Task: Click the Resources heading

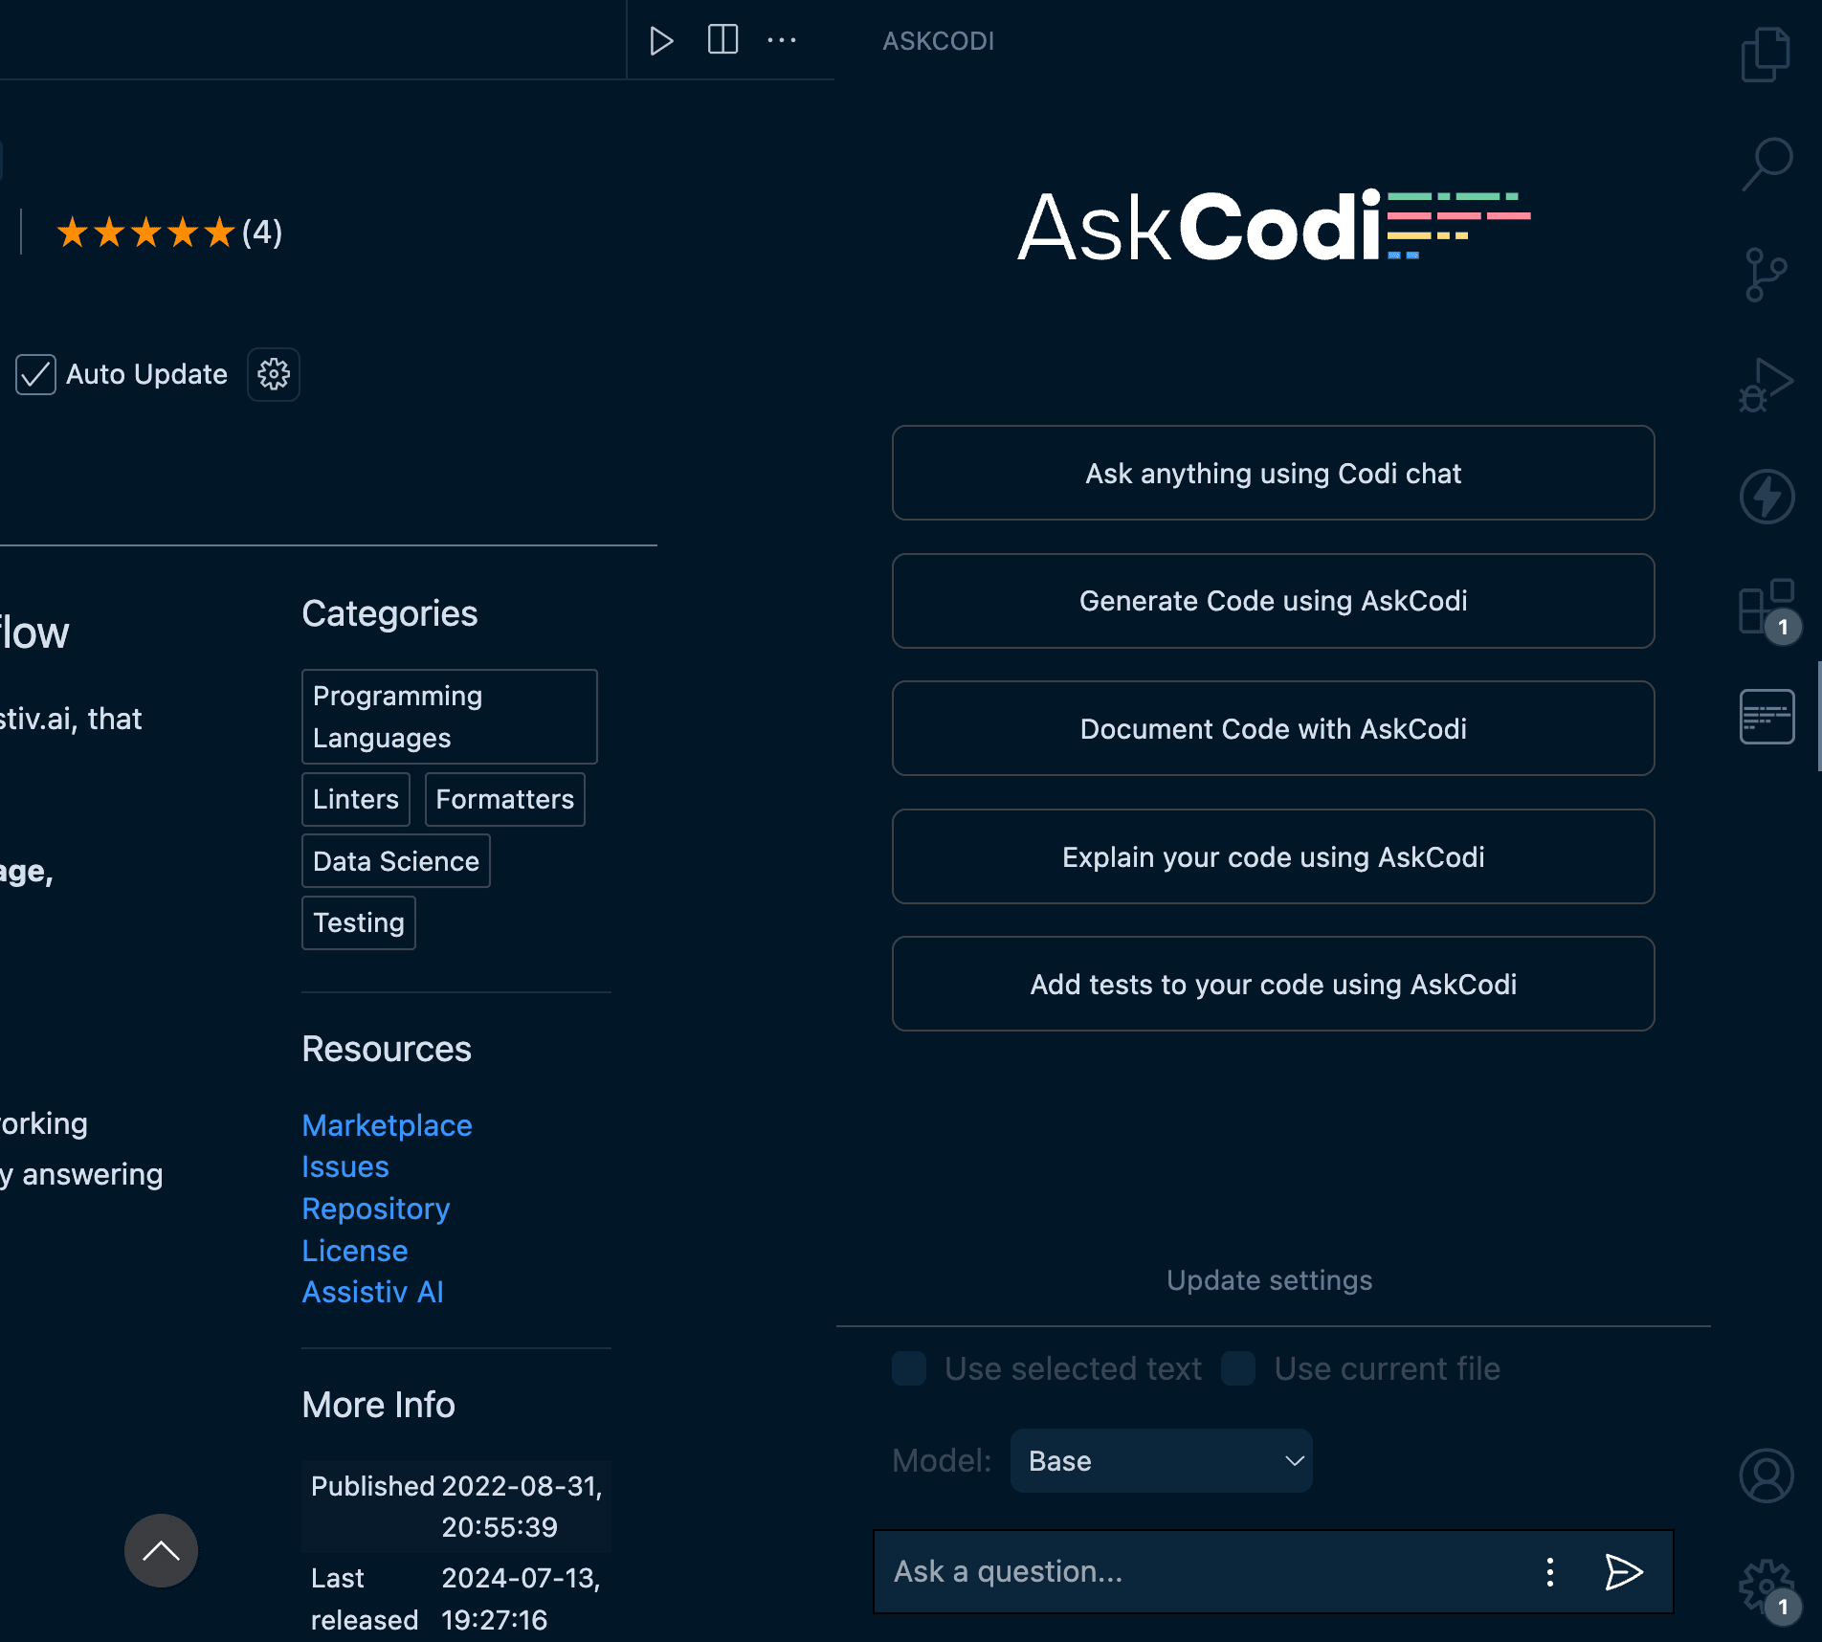Action: (387, 1049)
